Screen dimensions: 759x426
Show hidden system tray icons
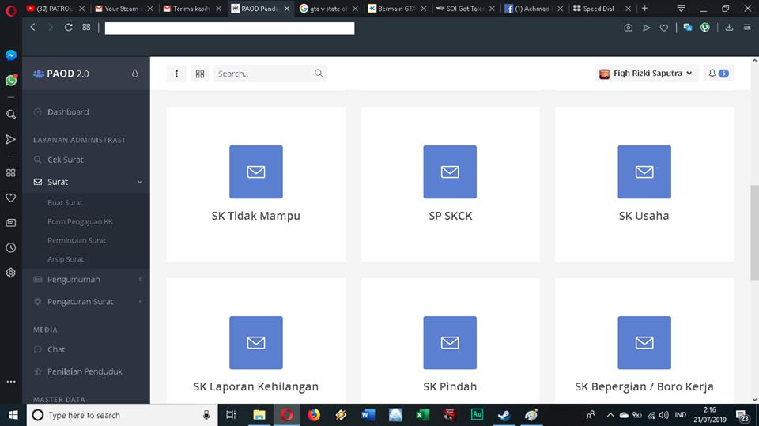coord(610,415)
